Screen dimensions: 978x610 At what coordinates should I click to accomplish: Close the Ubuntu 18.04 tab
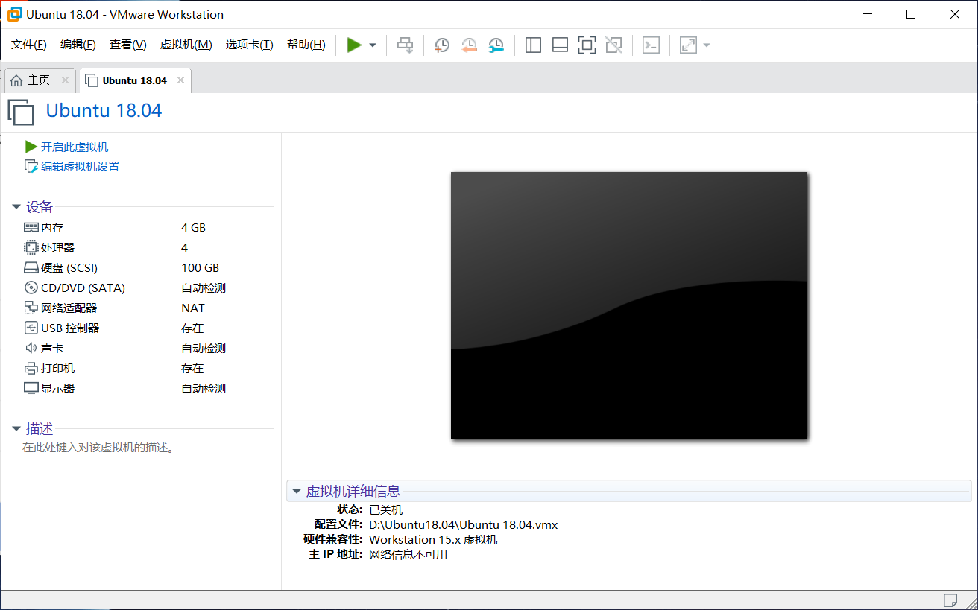pyautogui.click(x=180, y=80)
